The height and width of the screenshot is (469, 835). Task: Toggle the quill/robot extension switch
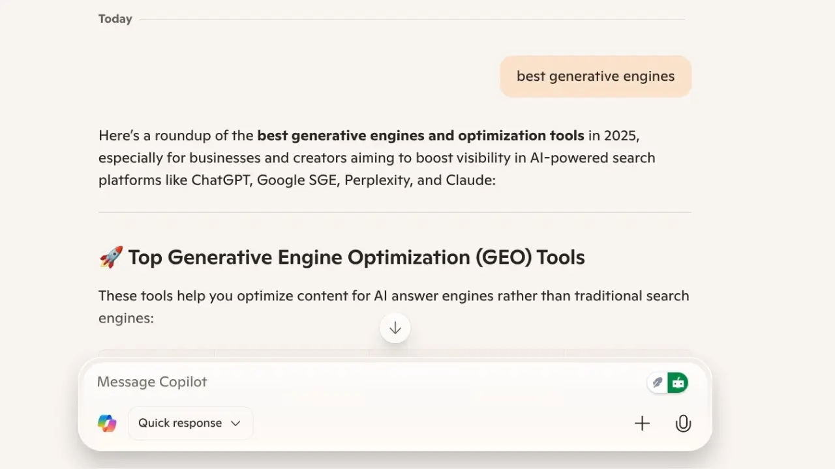(x=668, y=382)
